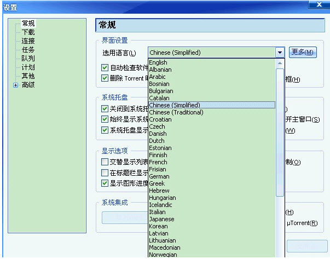
Task: Expand the 高级 tree node
Action: 15,85
